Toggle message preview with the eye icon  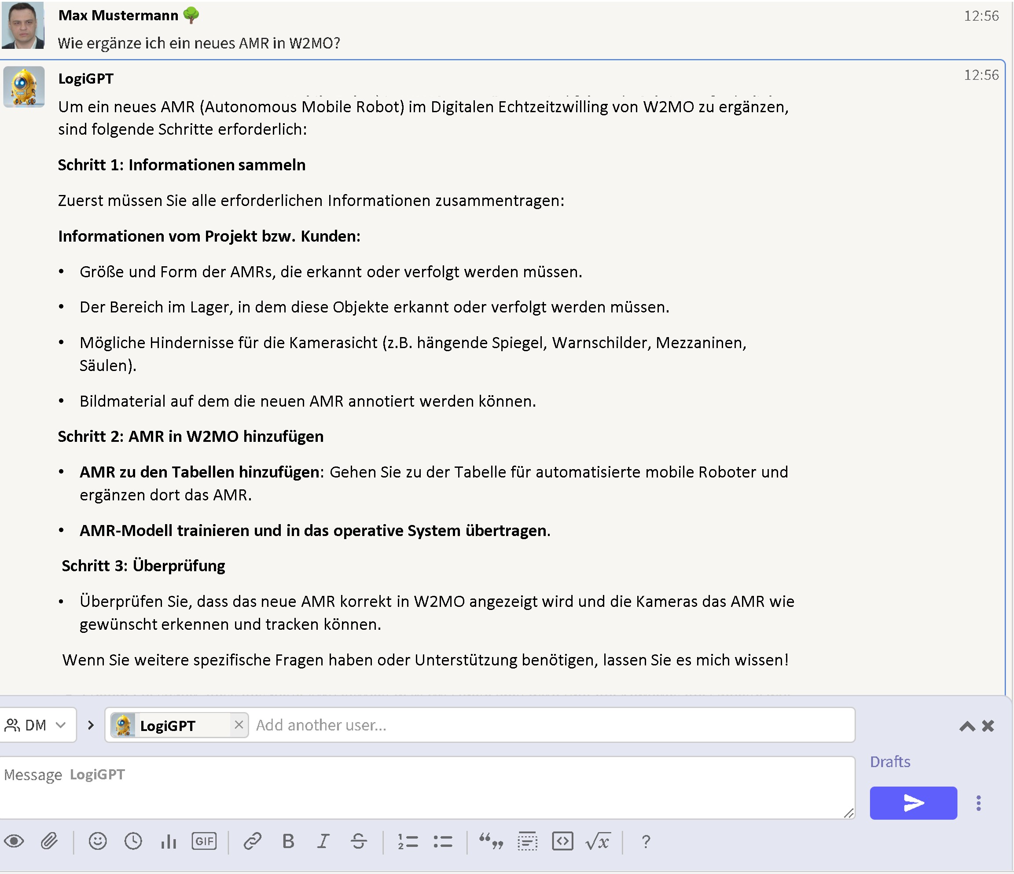[14, 841]
